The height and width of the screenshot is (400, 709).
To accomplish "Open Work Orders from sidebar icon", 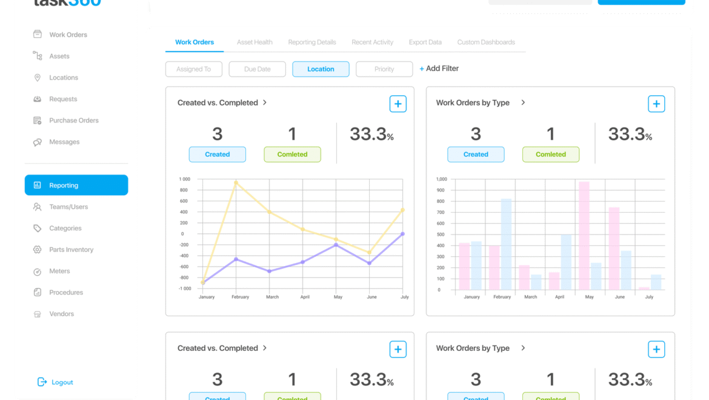I will point(38,35).
